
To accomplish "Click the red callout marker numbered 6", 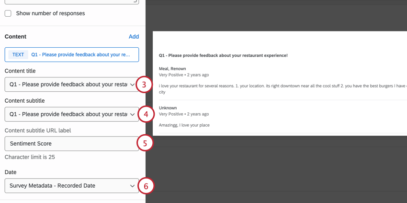I will point(146,186).
